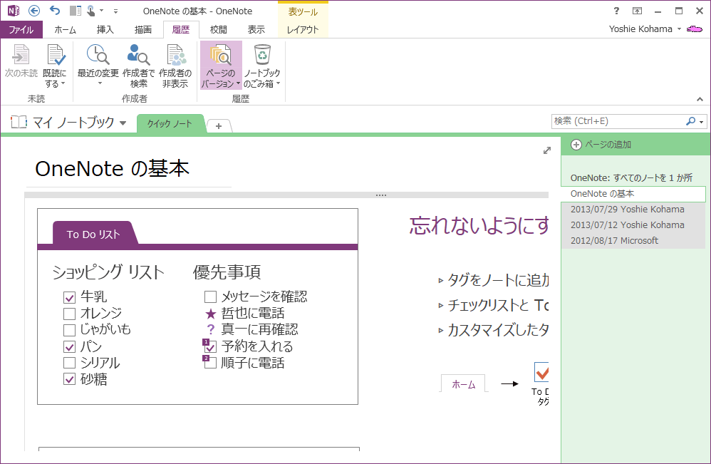Check the メッセージを確認 checkbox
Image resolution: width=711 pixels, height=464 pixels.
210,297
